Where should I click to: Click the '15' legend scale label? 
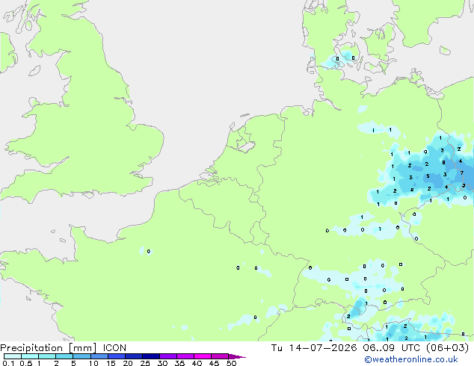(111, 363)
